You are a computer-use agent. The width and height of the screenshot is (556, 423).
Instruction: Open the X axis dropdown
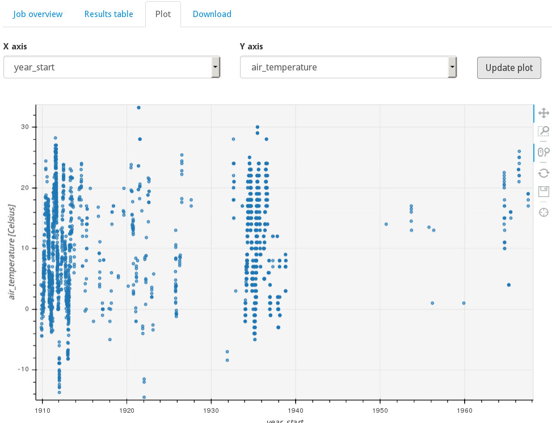108,67
